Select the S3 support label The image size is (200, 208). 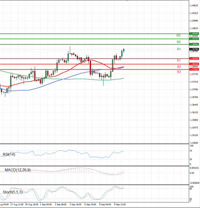click(179, 72)
